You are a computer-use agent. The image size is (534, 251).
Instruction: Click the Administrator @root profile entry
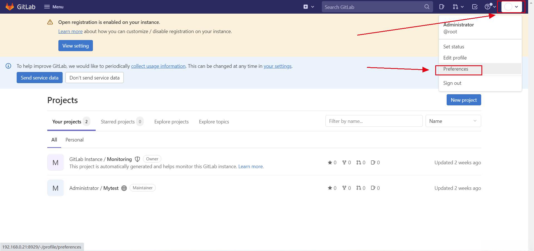(480, 28)
